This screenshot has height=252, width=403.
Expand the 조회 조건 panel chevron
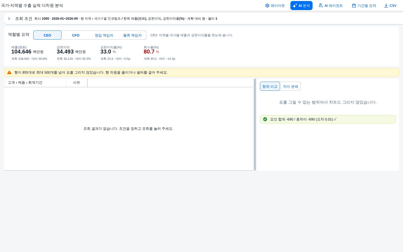point(9,19)
